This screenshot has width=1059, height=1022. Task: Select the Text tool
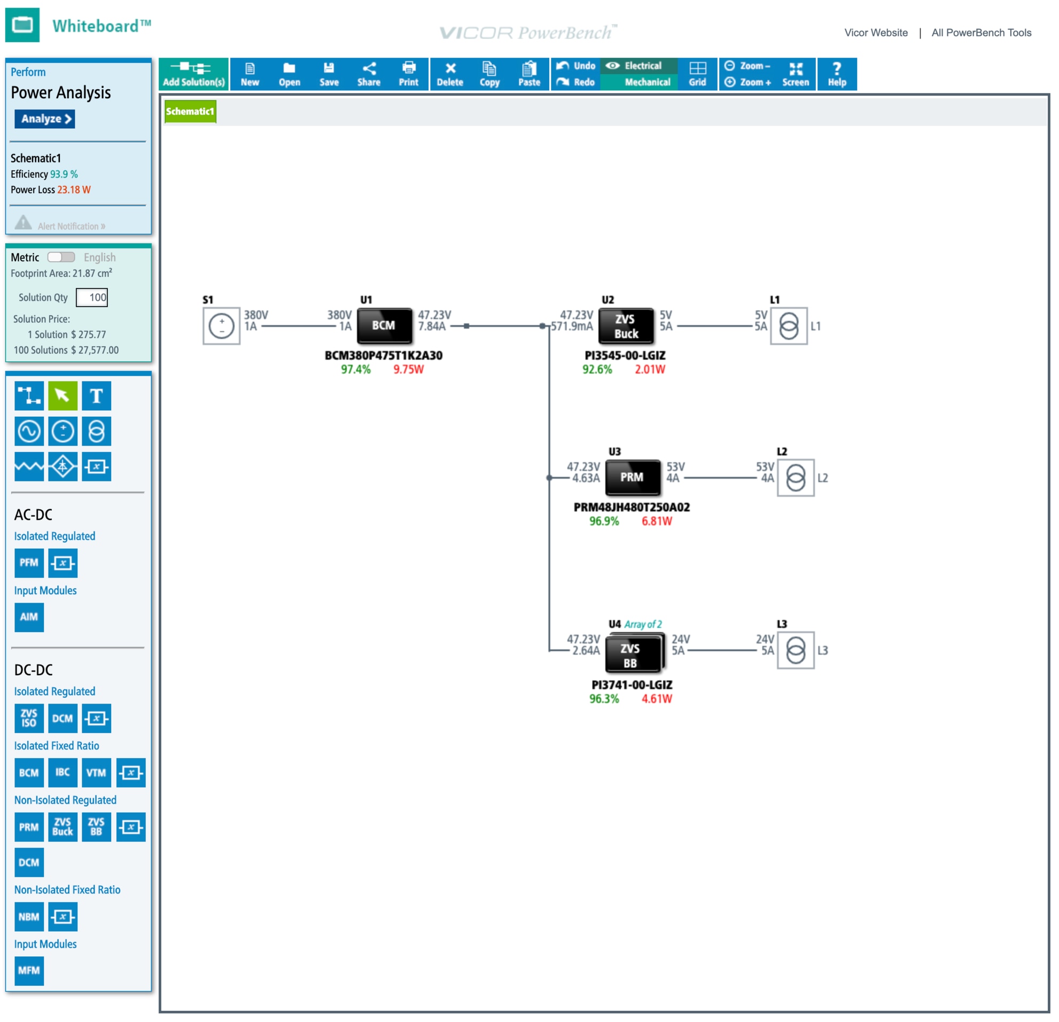(x=96, y=396)
